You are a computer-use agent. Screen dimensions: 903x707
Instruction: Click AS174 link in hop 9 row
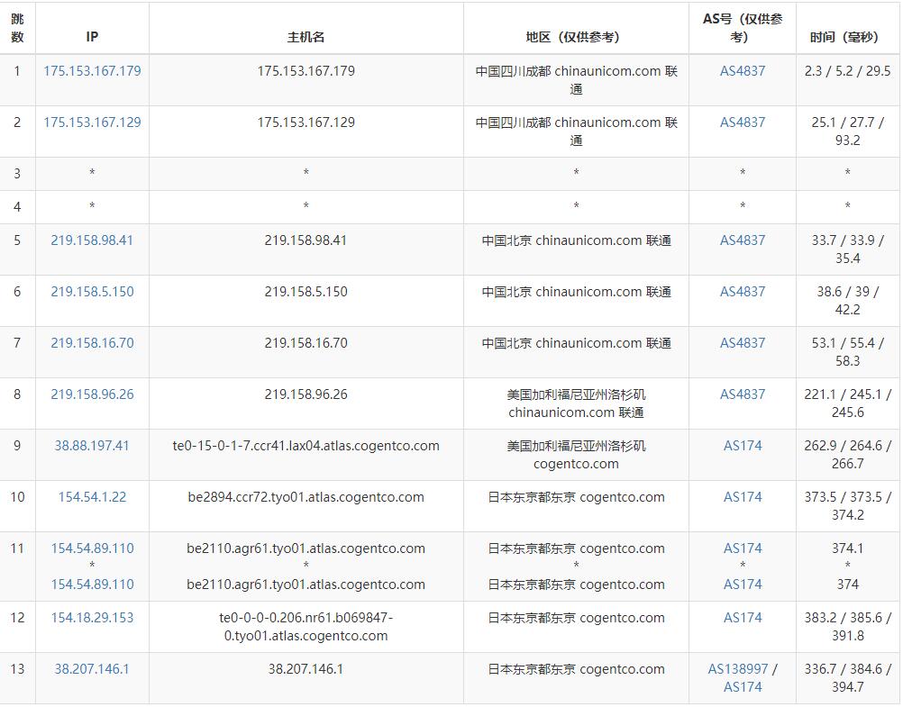point(743,445)
